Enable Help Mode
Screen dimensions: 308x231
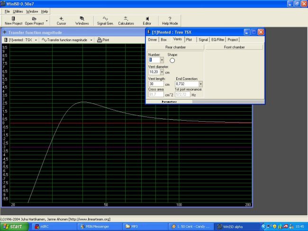pyautogui.click(x=170, y=21)
